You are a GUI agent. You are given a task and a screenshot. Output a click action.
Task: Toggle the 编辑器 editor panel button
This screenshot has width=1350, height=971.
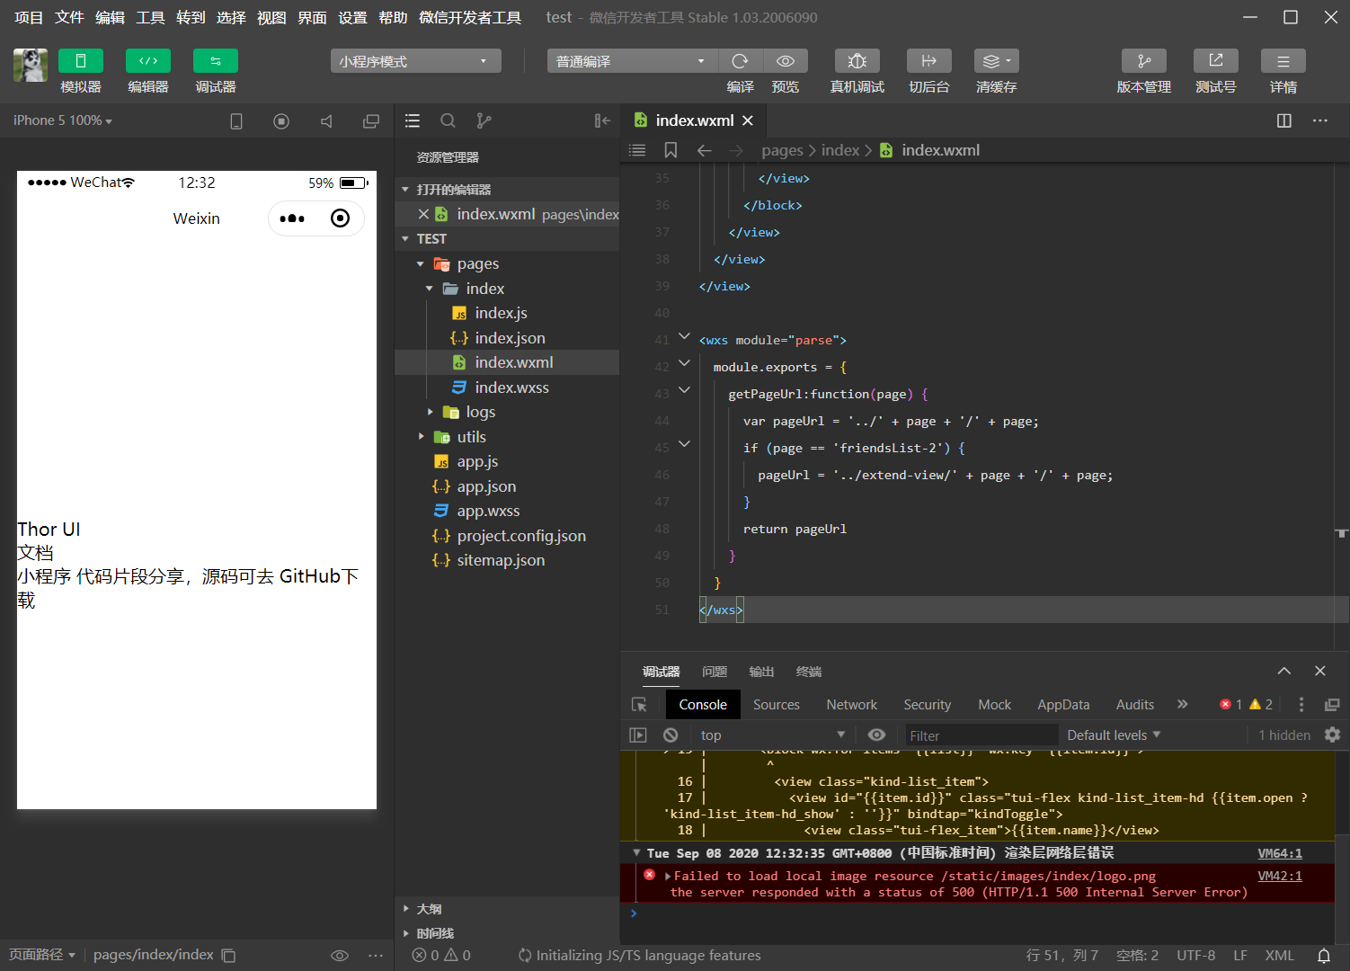click(148, 60)
